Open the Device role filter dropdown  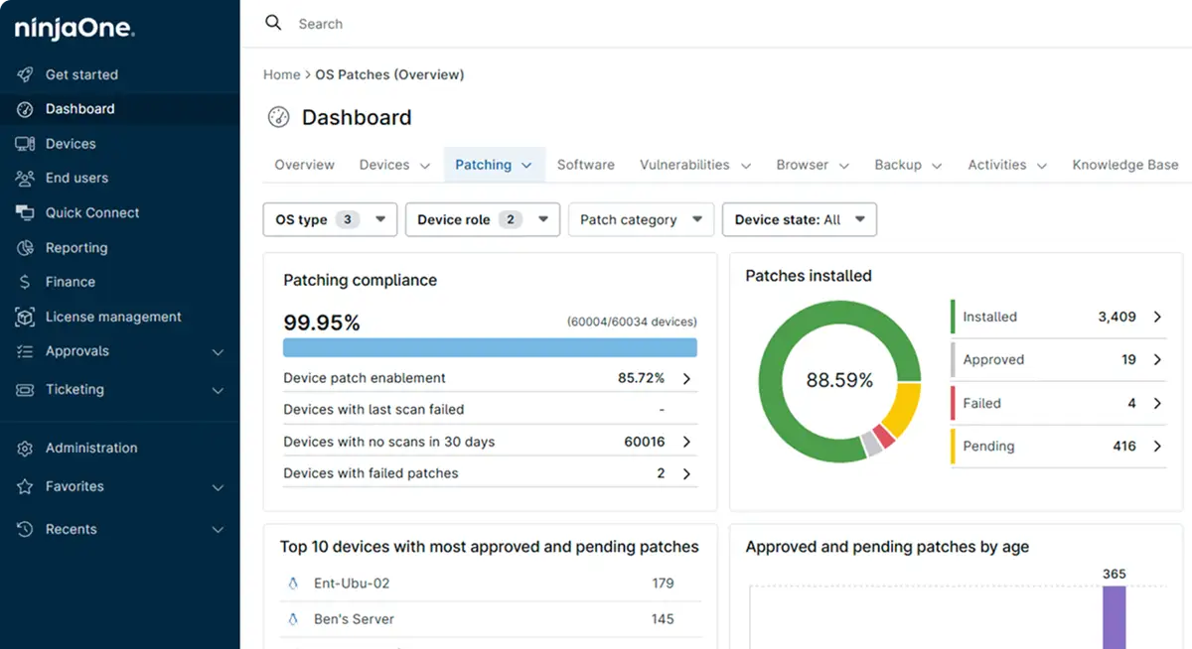click(483, 220)
